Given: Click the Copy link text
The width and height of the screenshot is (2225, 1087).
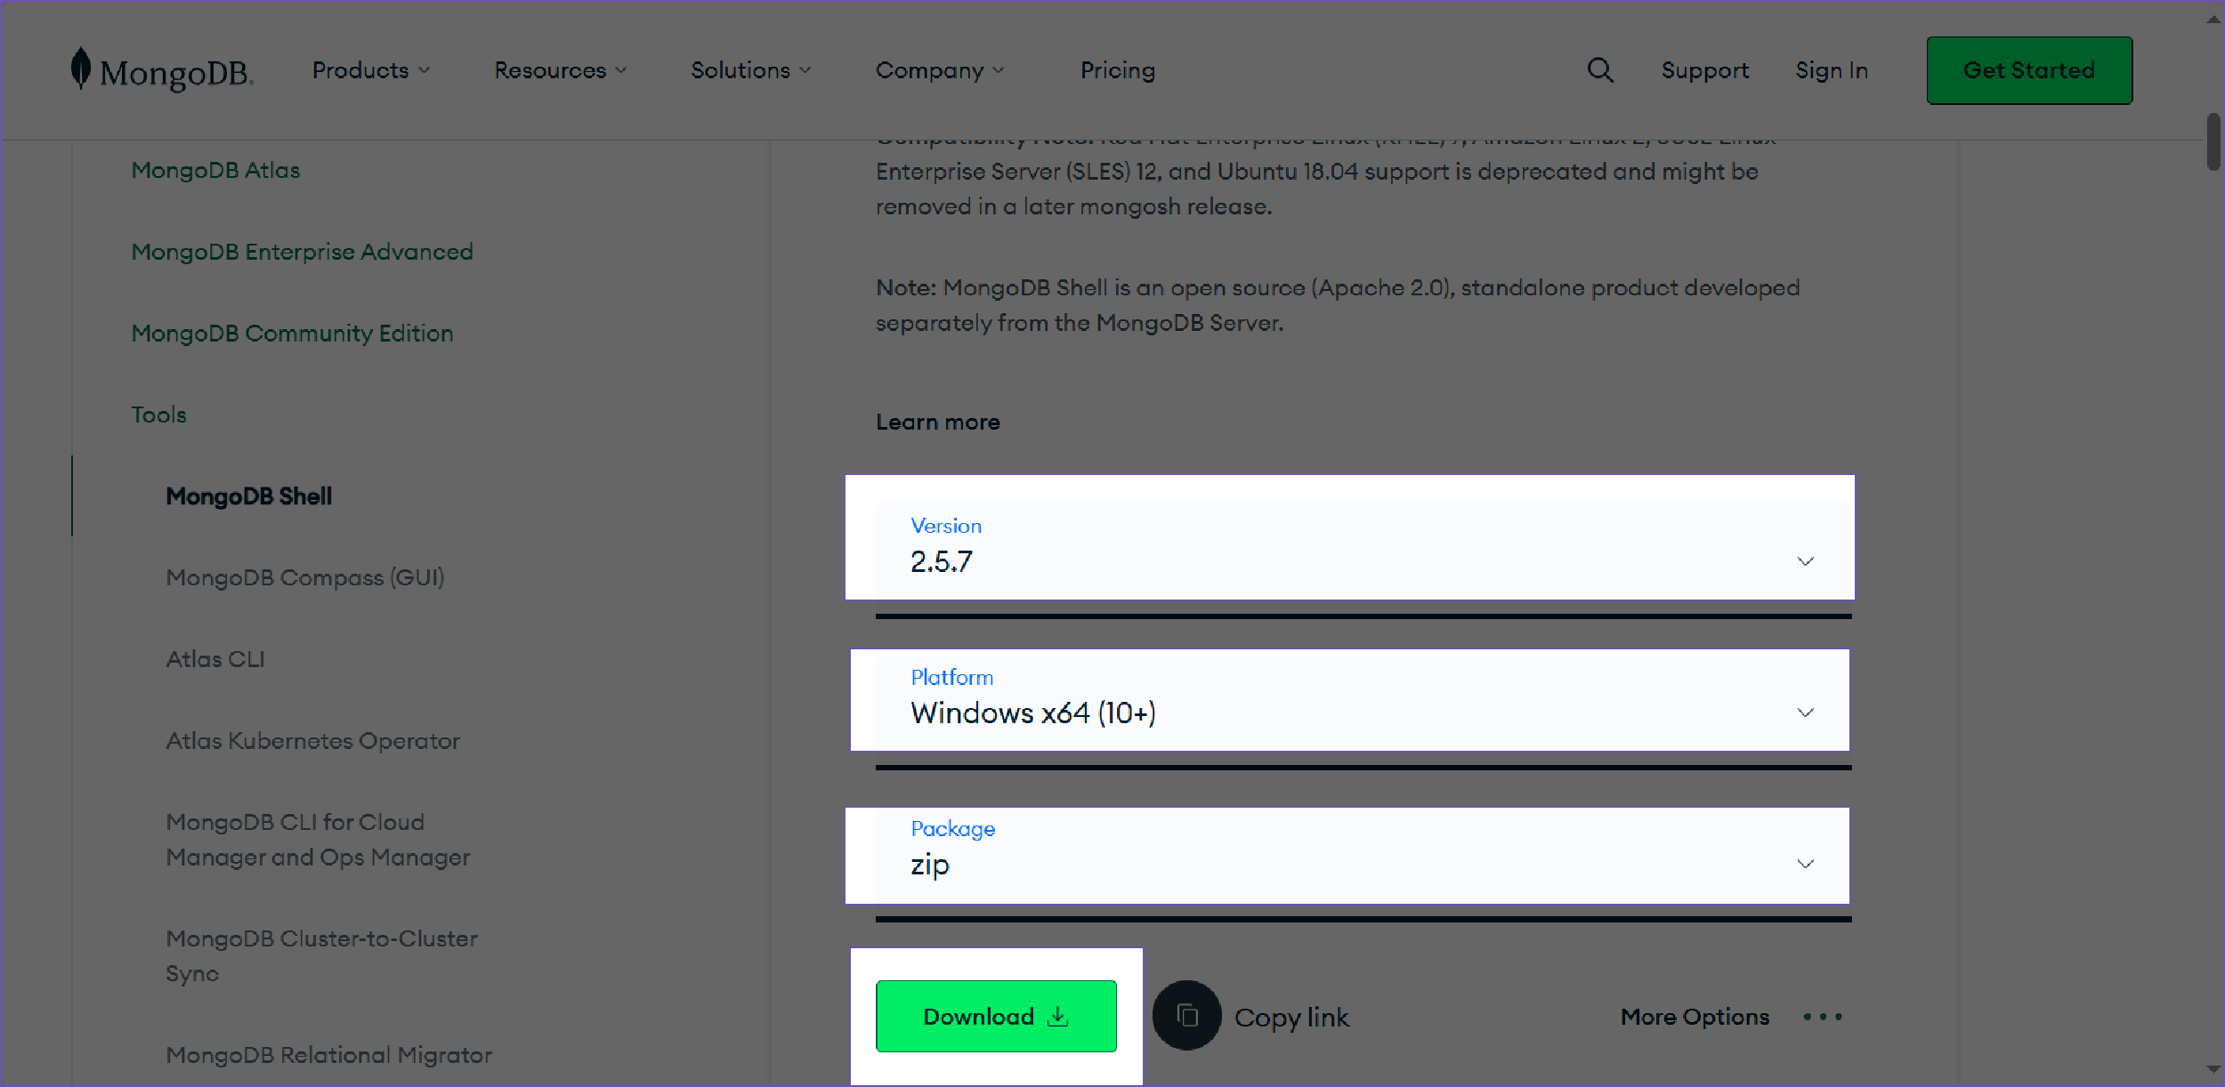Looking at the screenshot, I should click(1291, 1018).
